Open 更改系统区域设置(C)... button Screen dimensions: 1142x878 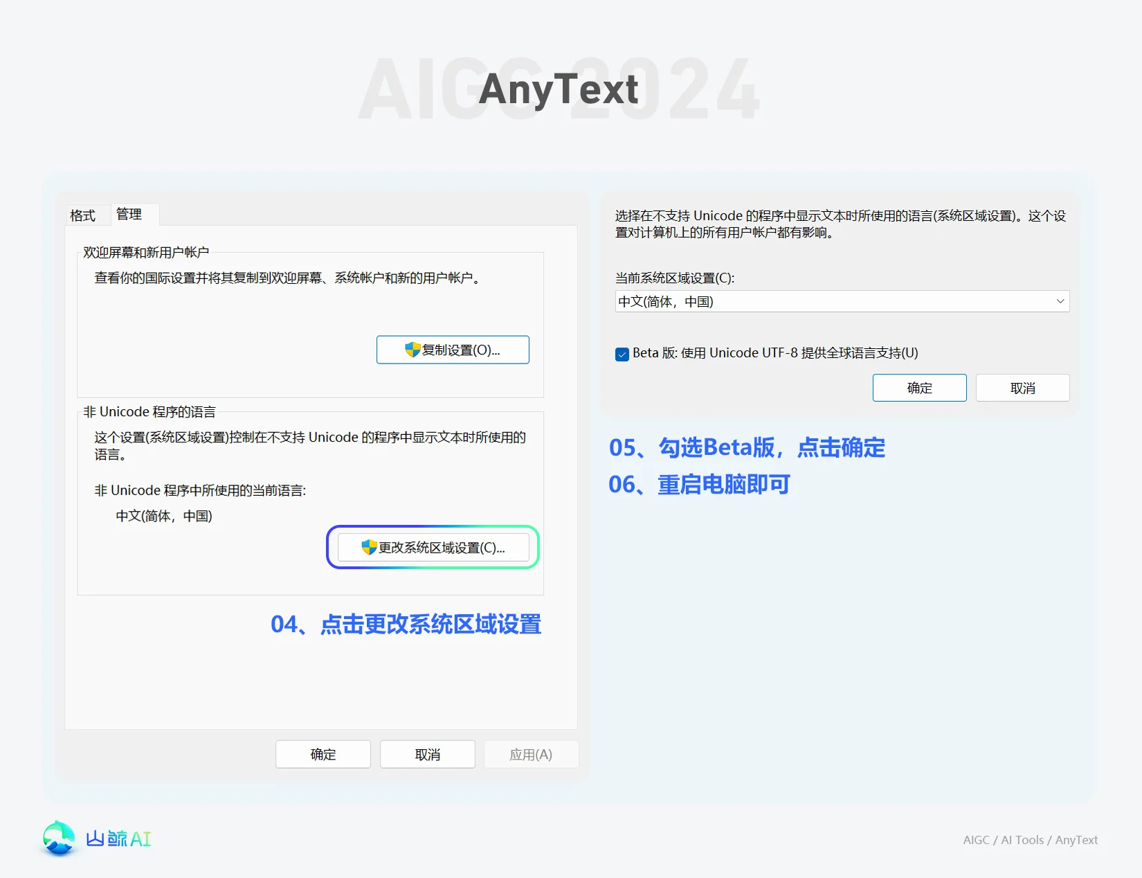click(433, 547)
